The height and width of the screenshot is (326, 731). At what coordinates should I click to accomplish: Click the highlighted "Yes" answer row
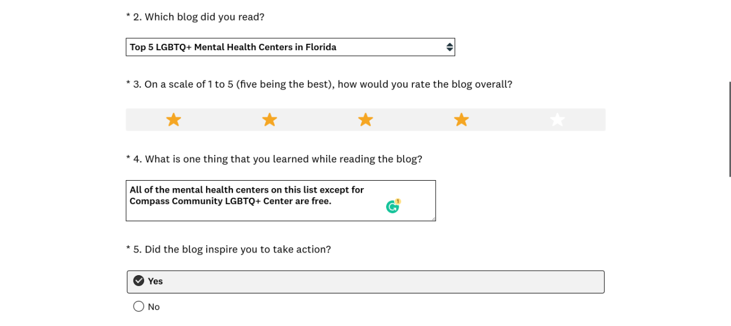tap(365, 282)
